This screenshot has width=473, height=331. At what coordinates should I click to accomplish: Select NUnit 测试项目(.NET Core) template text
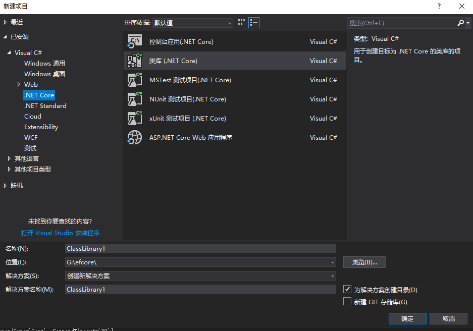point(188,99)
